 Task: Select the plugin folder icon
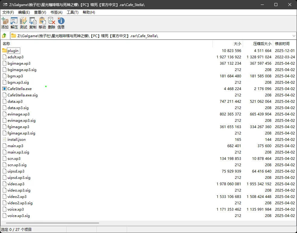tap(4, 50)
